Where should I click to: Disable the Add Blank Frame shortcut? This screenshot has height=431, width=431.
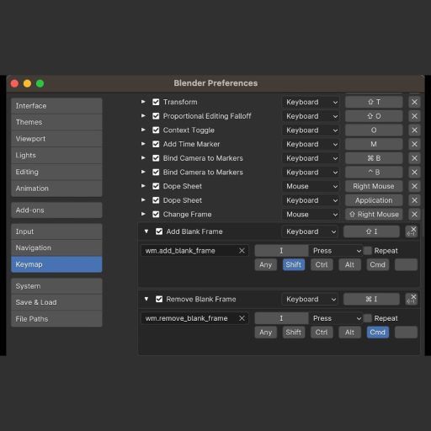coord(159,231)
